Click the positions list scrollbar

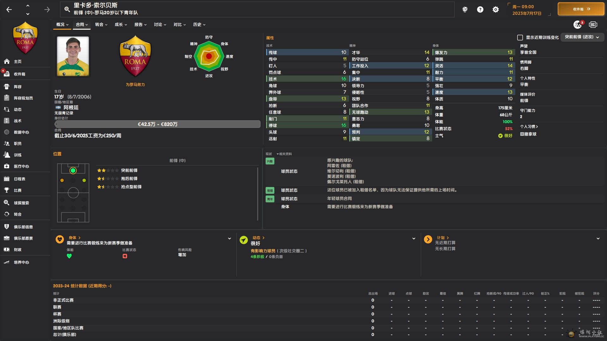pyautogui.click(x=258, y=193)
